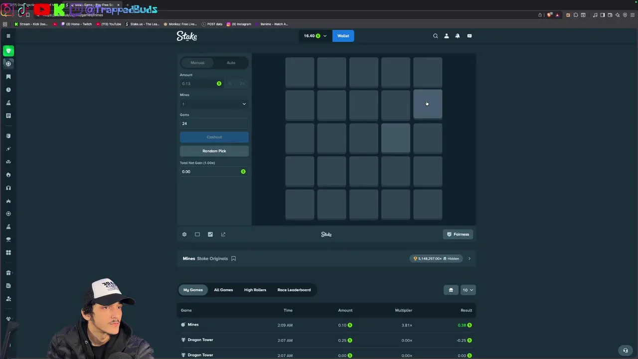Bookmark Mines as favourite
Screen dimensions: 638x359
coord(233,259)
